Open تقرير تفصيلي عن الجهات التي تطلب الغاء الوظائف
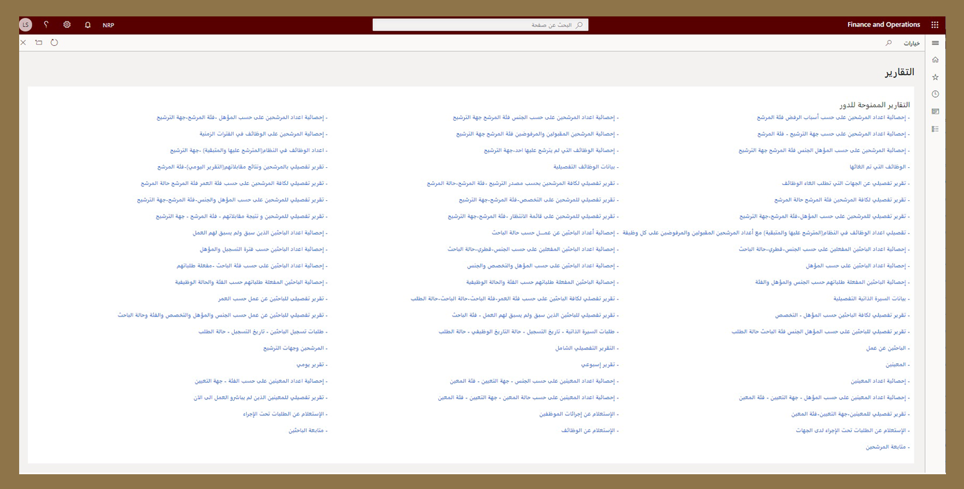Viewport: 964px width, 489px height. 846,183
